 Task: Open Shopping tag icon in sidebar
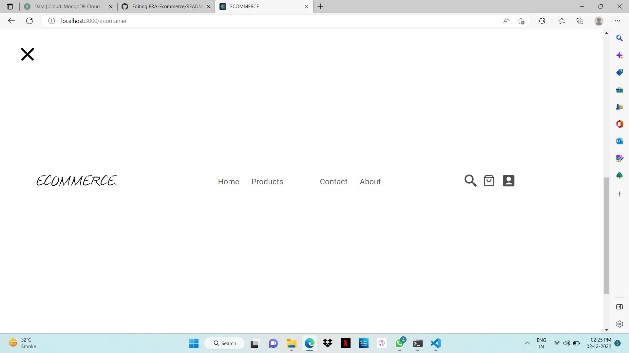tap(620, 72)
